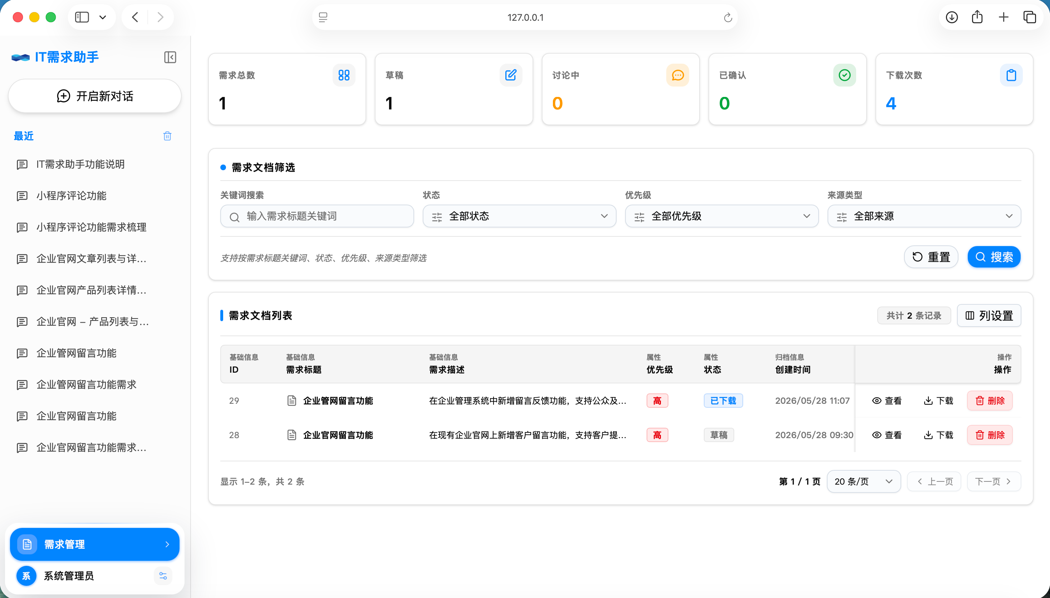Click the 草稿 status tag in row 28
This screenshot has height=598, width=1050.
click(x=718, y=435)
